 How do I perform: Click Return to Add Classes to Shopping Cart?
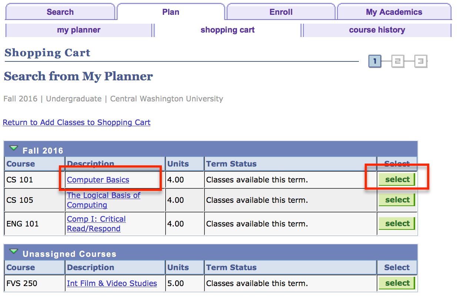[77, 122]
